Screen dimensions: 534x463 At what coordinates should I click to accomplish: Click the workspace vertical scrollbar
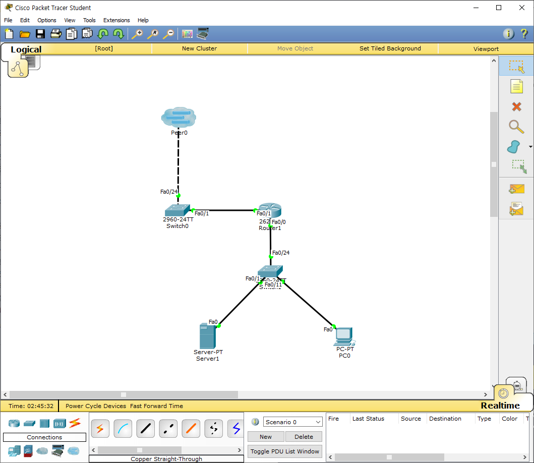click(x=494, y=164)
